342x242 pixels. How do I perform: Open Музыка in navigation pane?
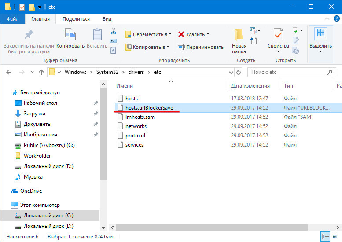click(29, 177)
